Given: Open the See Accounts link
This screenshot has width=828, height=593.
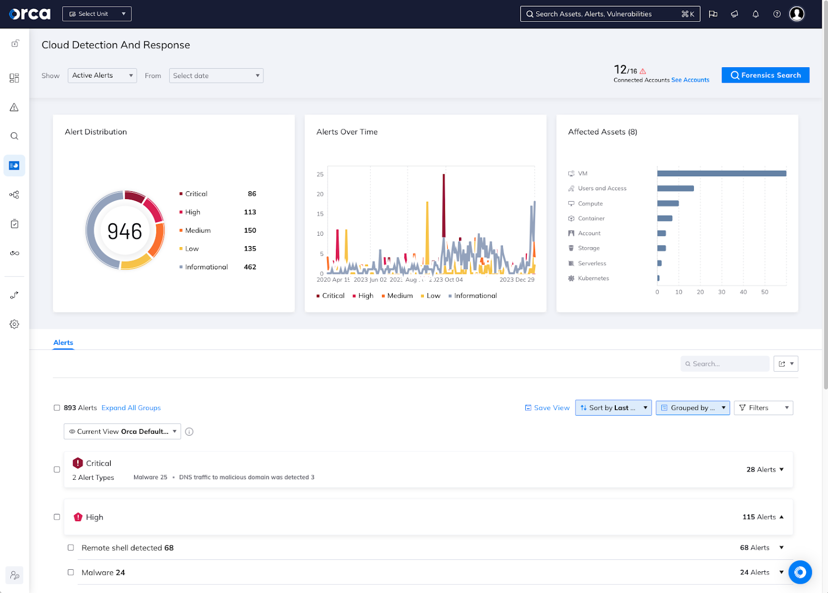Looking at the screenshot, I should click(x=690, y=80).
